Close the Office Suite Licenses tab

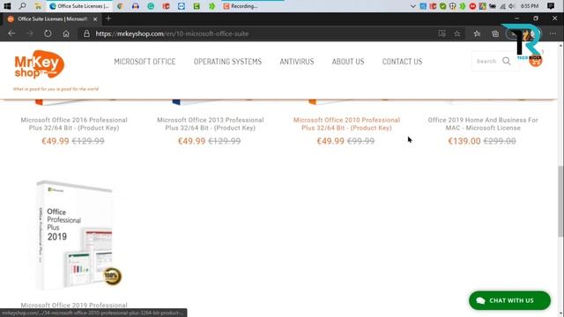click(x=95, y=19)
